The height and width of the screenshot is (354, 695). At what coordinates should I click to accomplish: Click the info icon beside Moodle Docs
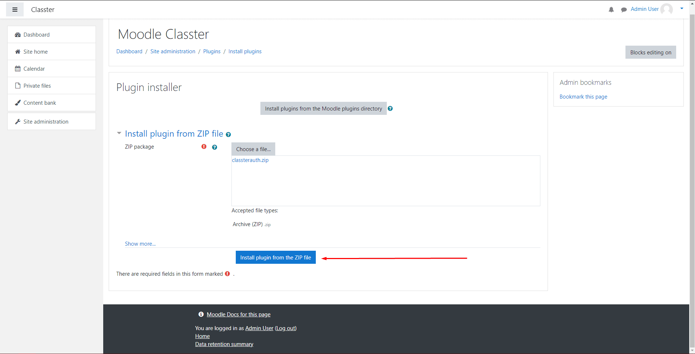(201, 315)
